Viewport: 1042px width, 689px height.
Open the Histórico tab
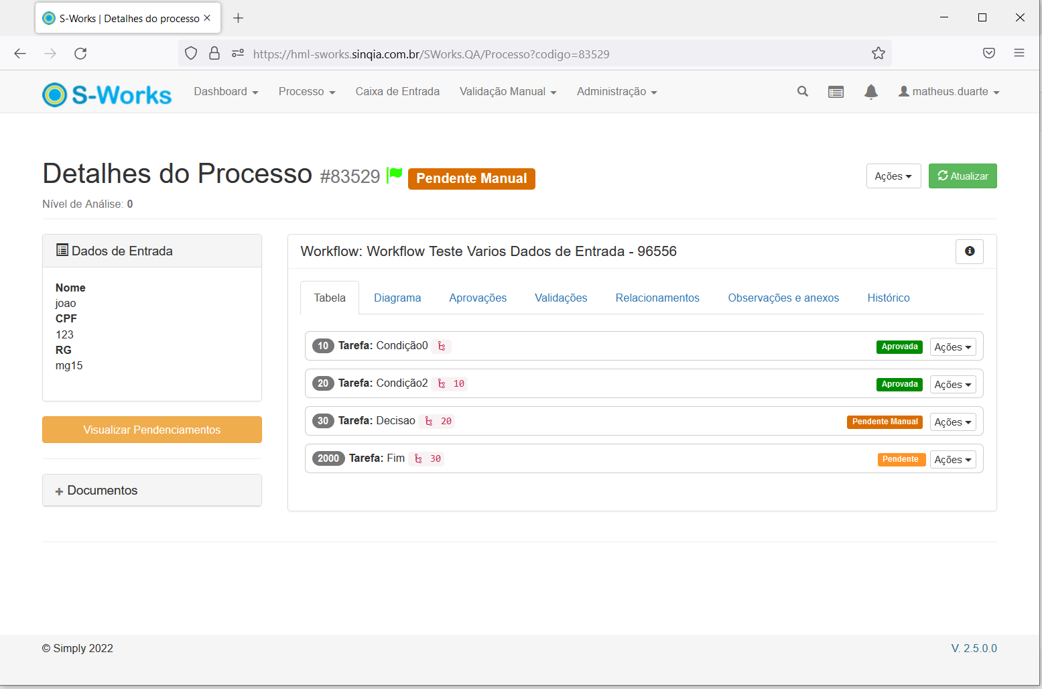tap(889, 298)
